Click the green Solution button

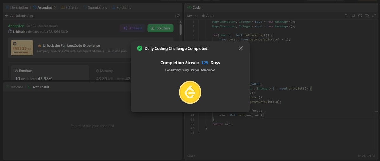tap(160, 28)
